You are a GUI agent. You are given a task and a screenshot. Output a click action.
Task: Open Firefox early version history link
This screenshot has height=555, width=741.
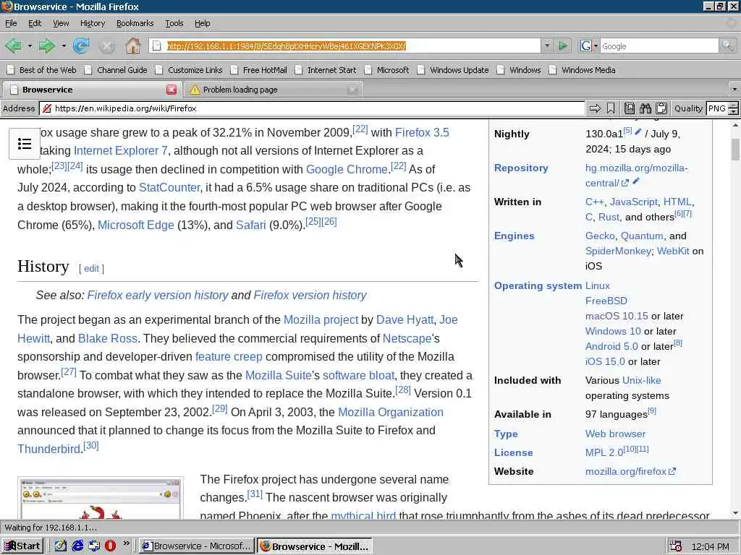tap(158, 295)
